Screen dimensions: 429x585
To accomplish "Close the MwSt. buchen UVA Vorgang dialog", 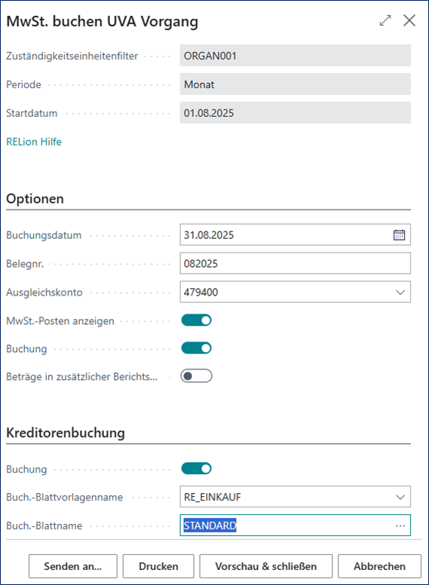I will coord(409,20).
